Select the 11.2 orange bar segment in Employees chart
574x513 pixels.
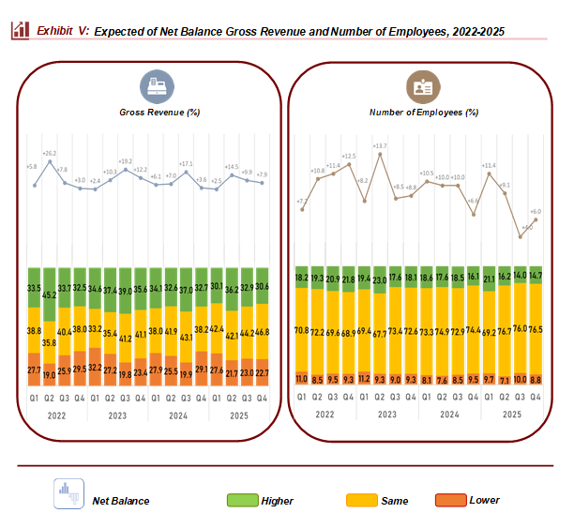point(364,378)
